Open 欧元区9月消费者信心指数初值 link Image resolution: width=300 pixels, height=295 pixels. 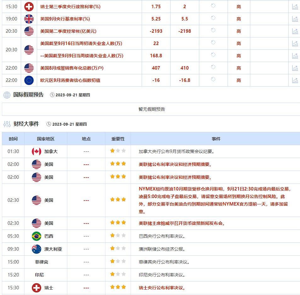(x=70, y=80)
